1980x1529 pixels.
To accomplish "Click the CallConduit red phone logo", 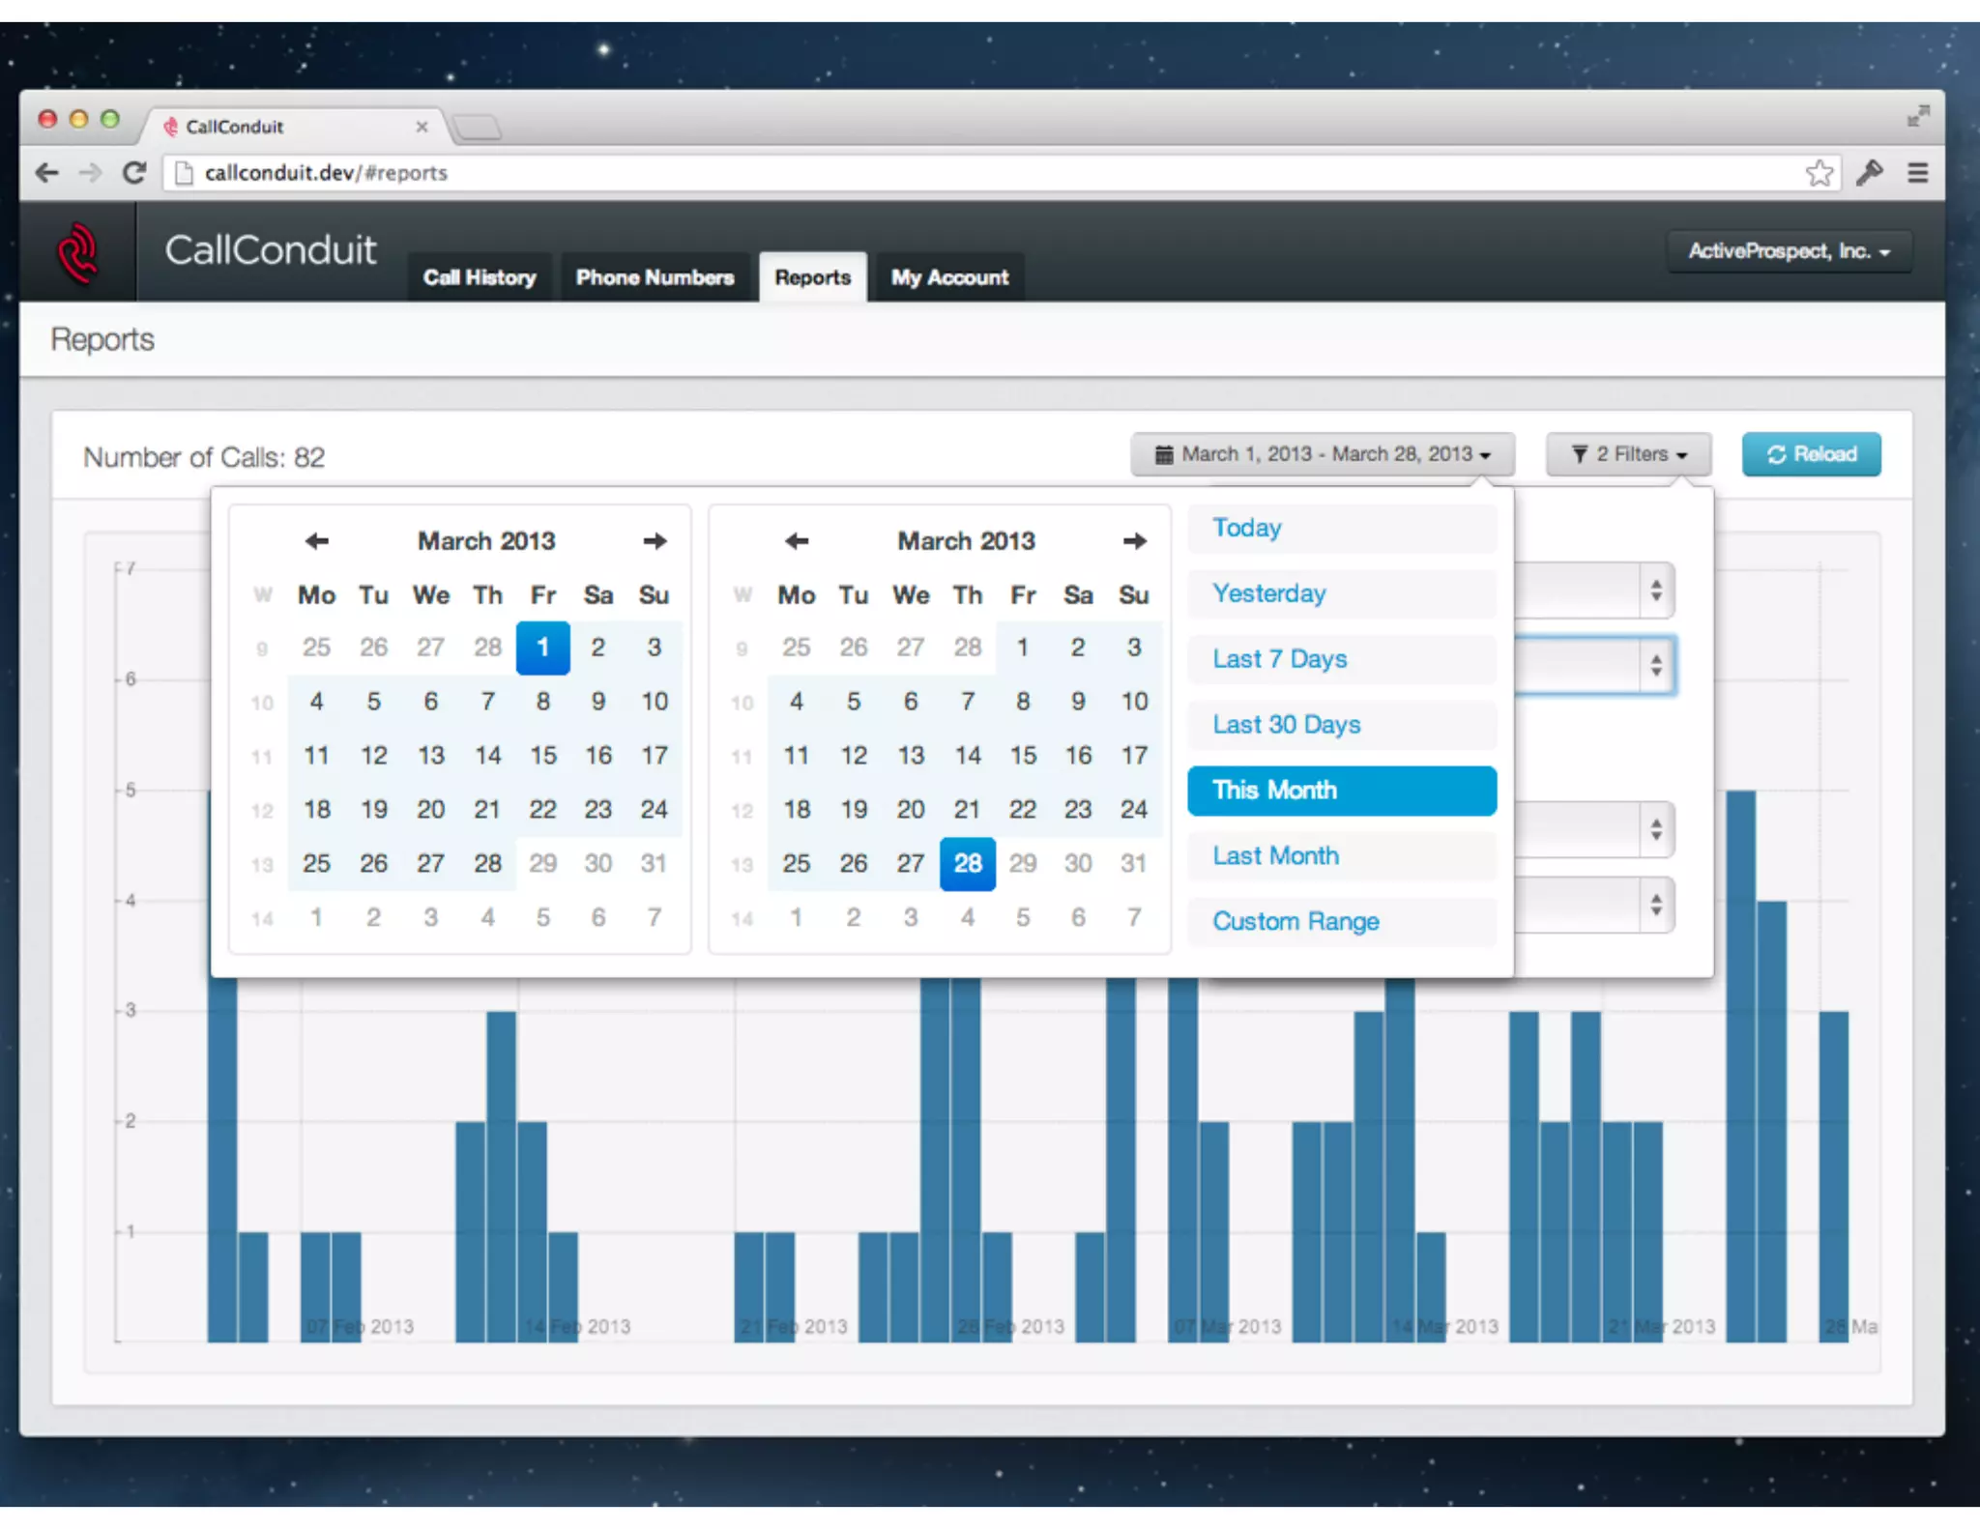I will [x=77, y=253].
